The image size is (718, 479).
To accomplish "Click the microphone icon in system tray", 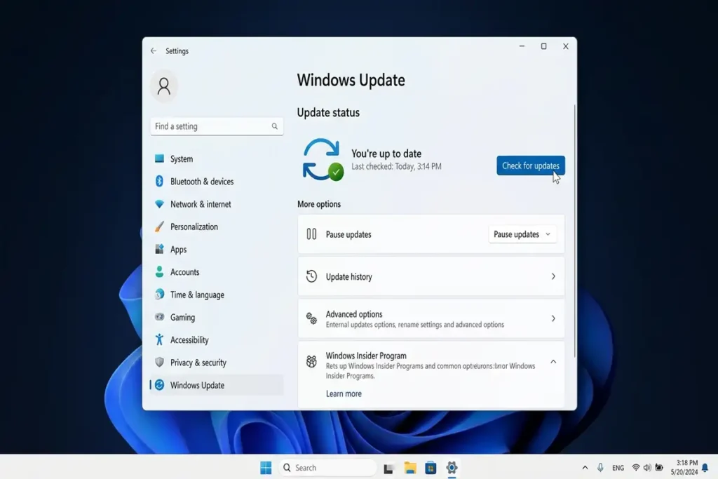I will pyautogui.click(x=600, y=468).
